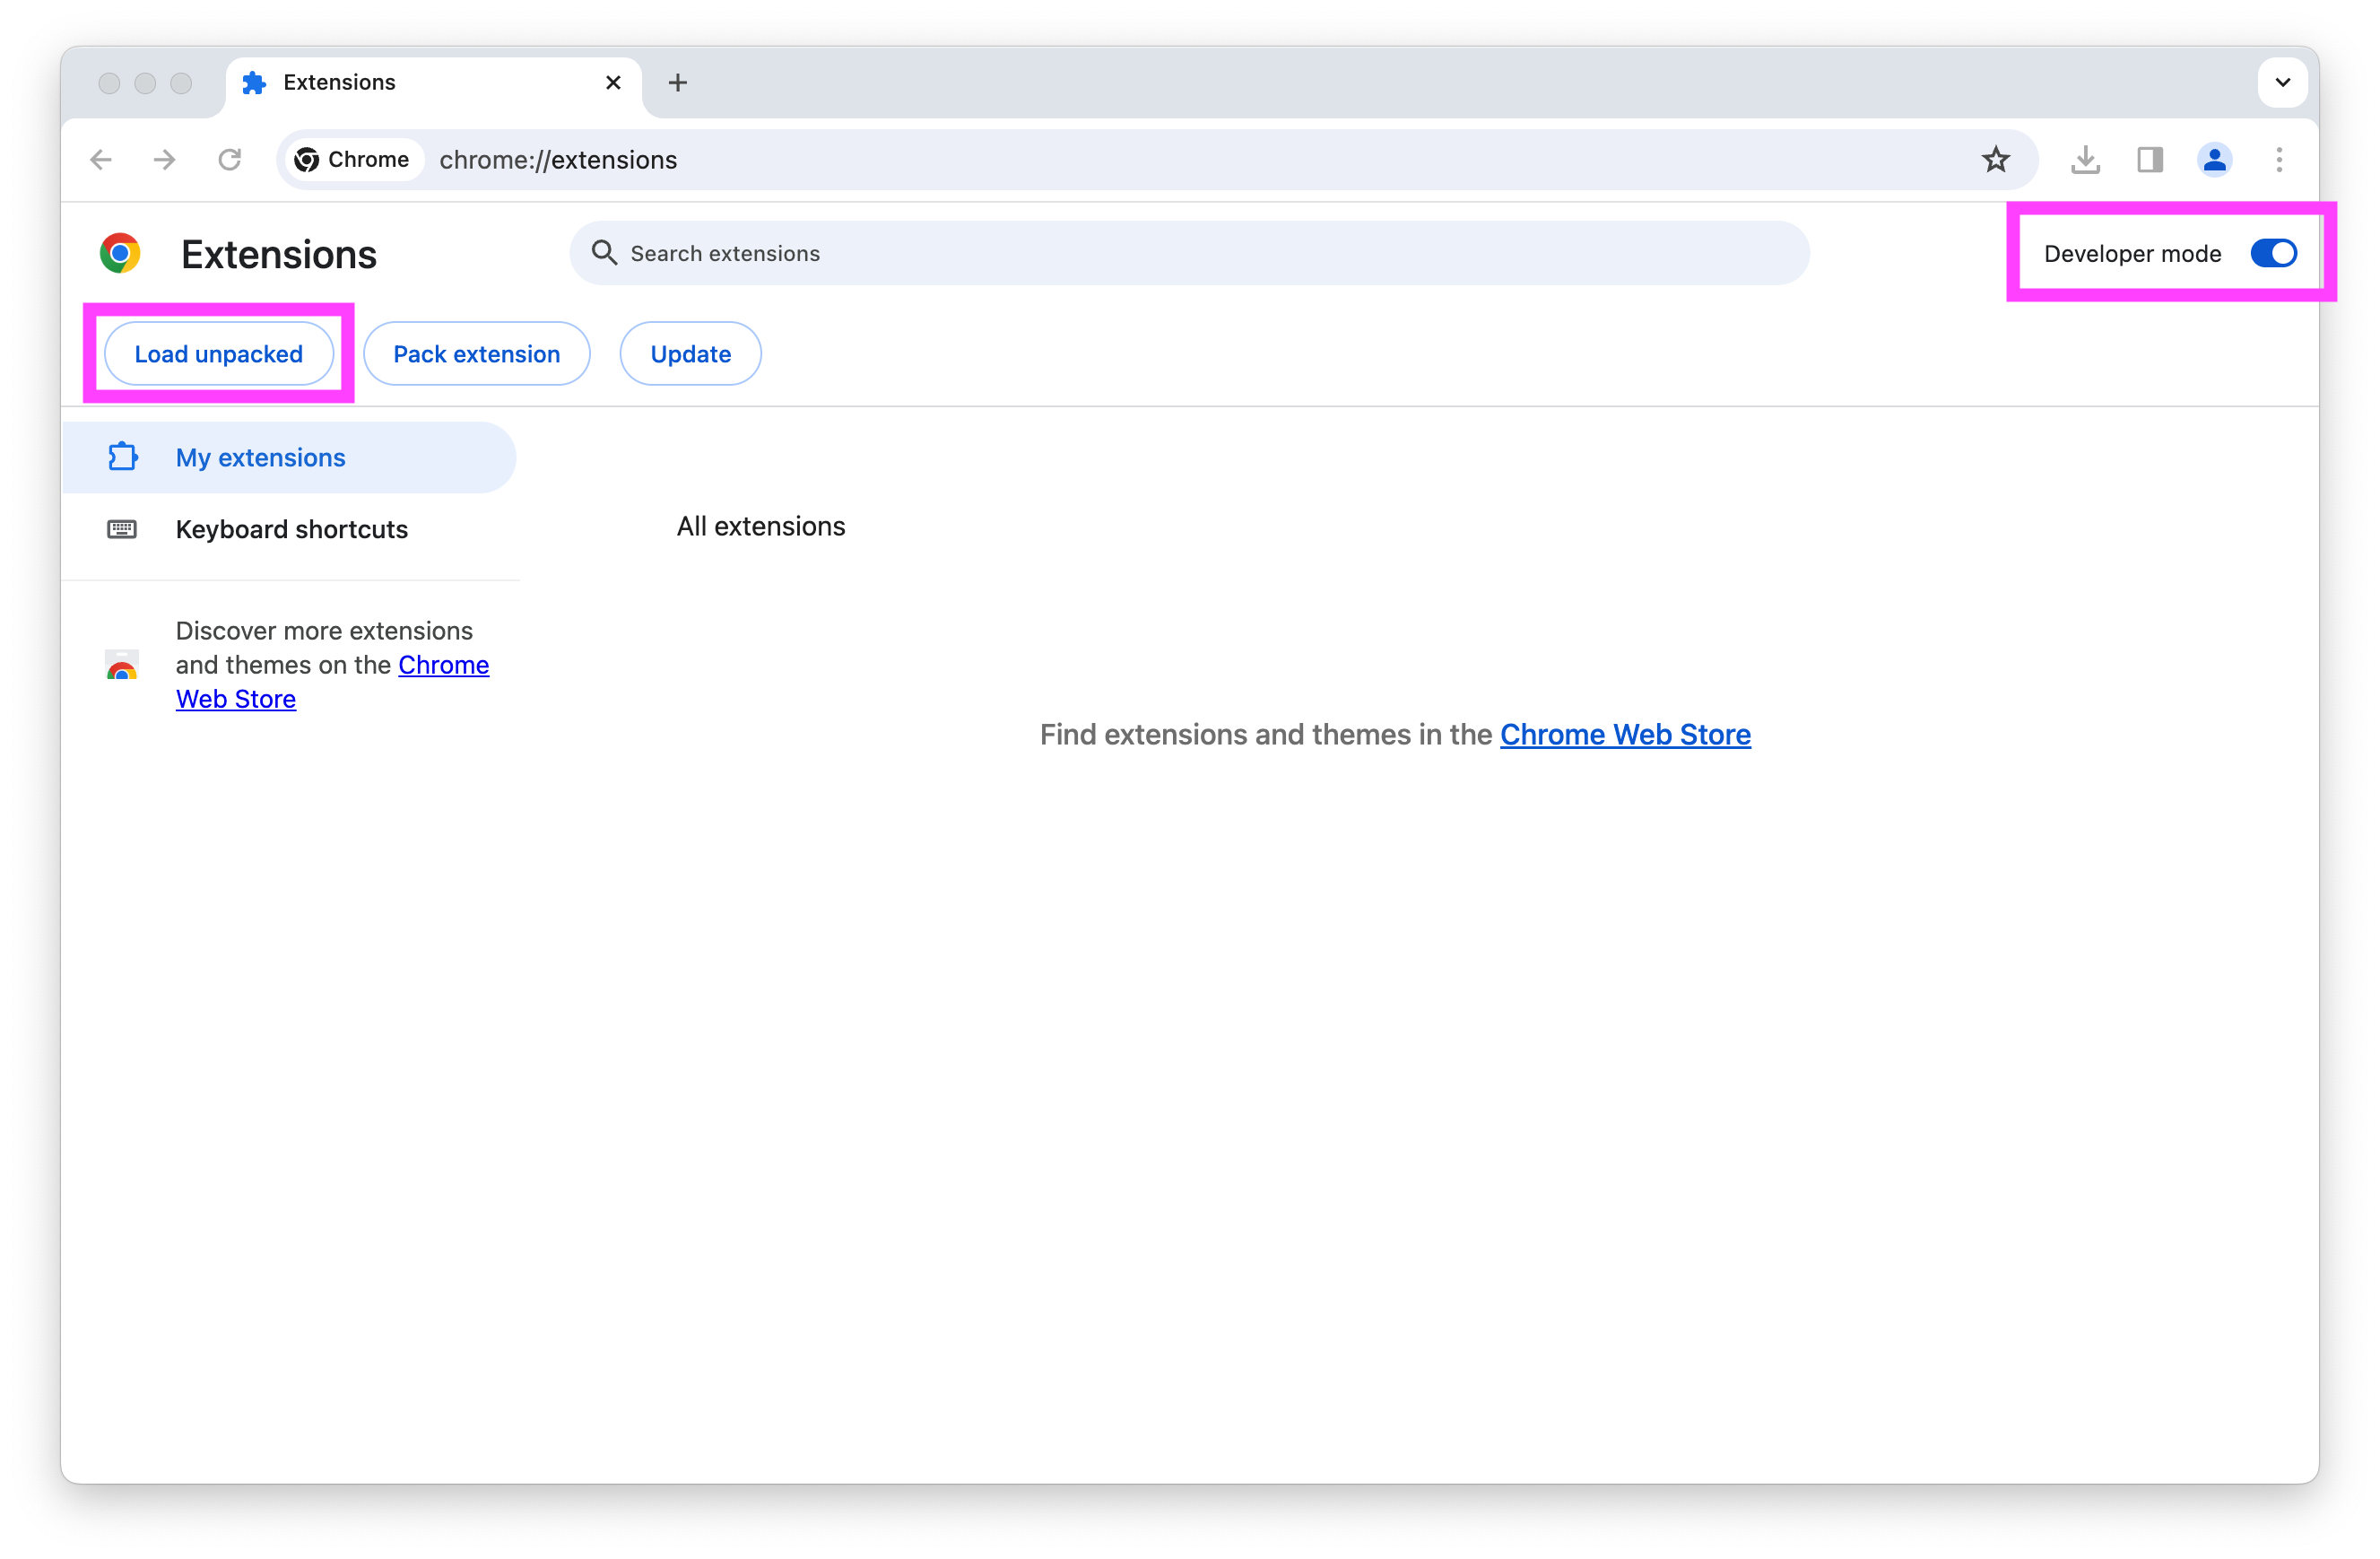Image resolution: width=2380 pixels, height=1559 pixels.
Task: Turn off Developer mode toggle
Action: pyautogui.click(x=2273, y=254)
